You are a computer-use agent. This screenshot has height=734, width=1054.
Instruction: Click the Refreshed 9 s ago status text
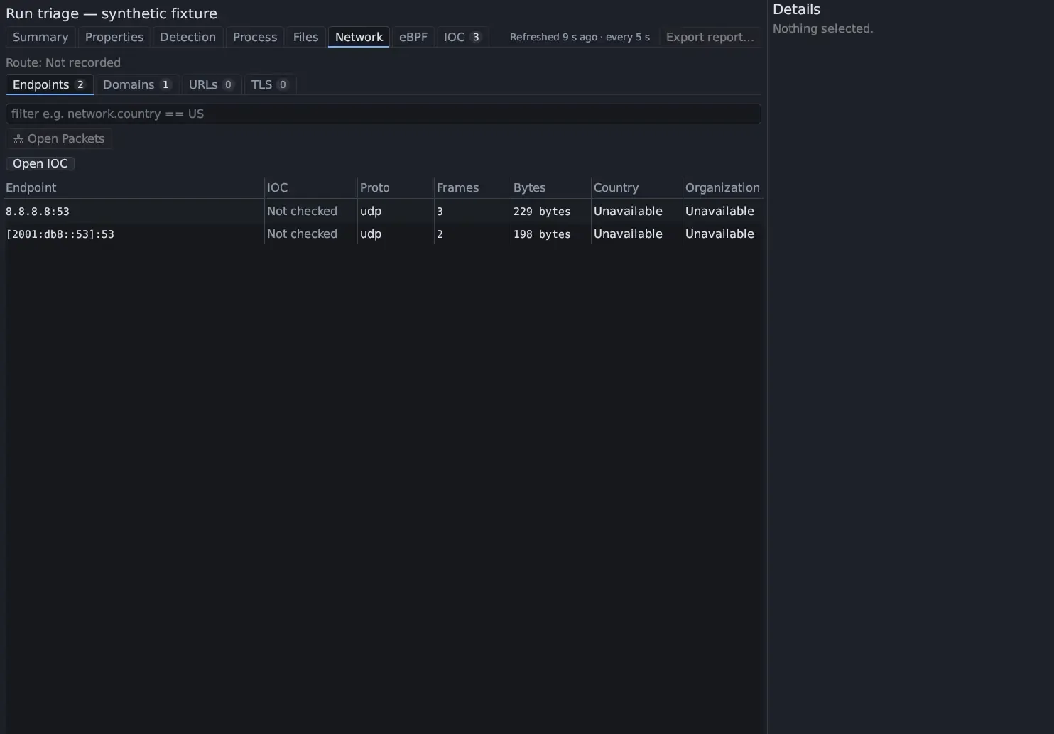[580, 37]
